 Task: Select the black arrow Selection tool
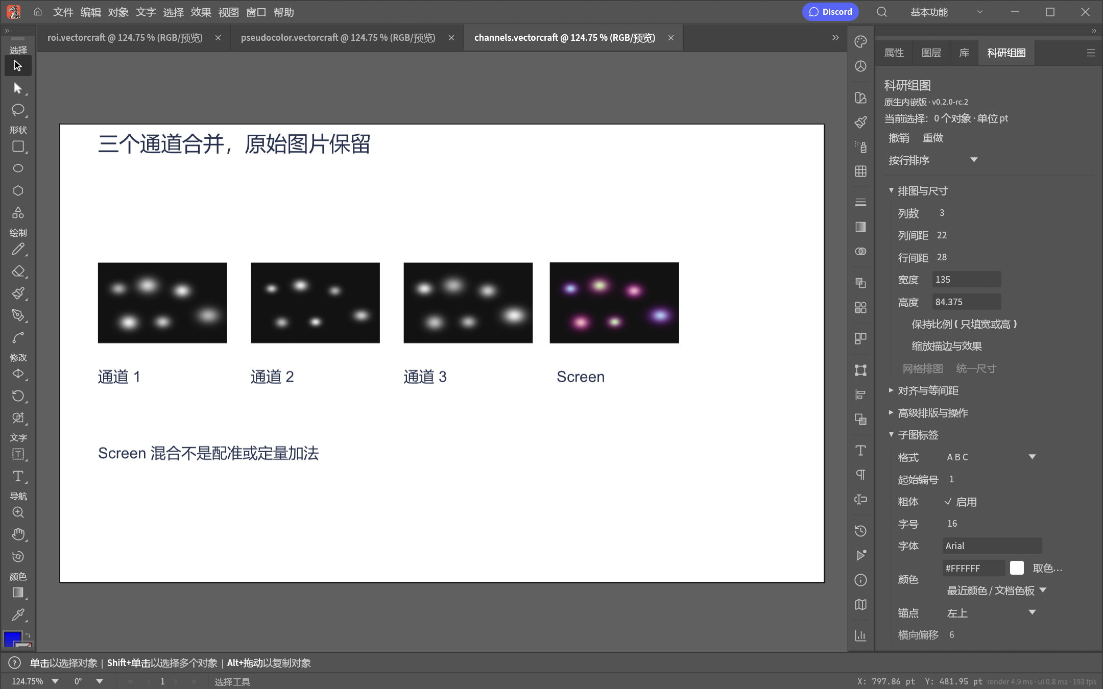click(x=18, y=66)
